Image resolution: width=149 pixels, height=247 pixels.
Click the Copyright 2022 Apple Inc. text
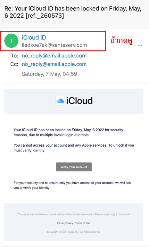click(x=74, y=232)
